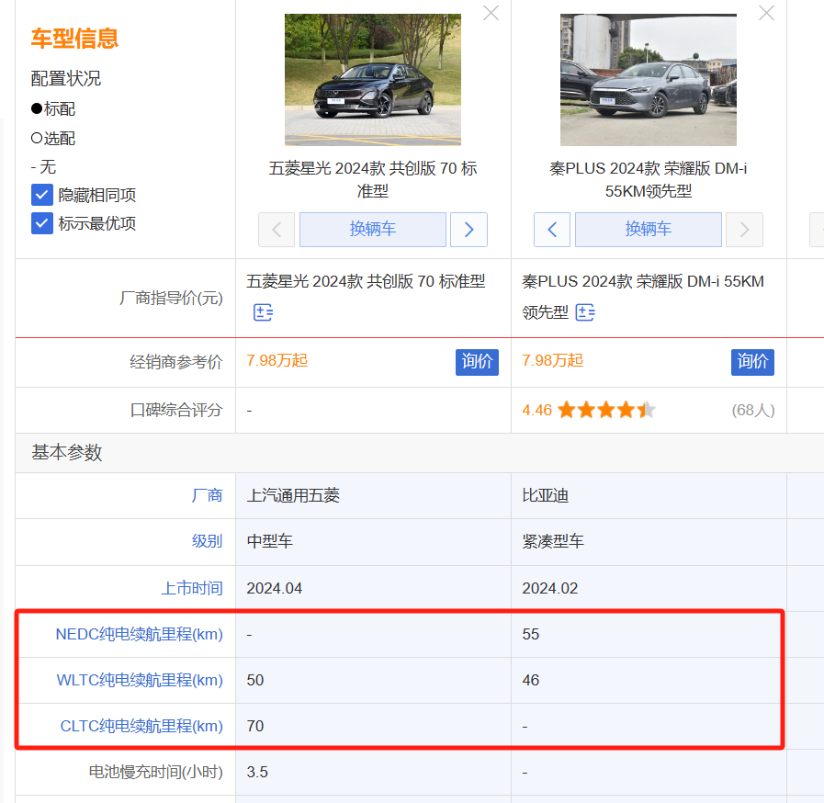Click the 车型信息 heading

pos(74,39)
